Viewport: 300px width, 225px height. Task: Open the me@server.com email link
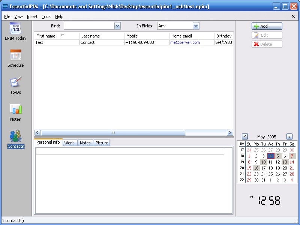click(185, 42)
